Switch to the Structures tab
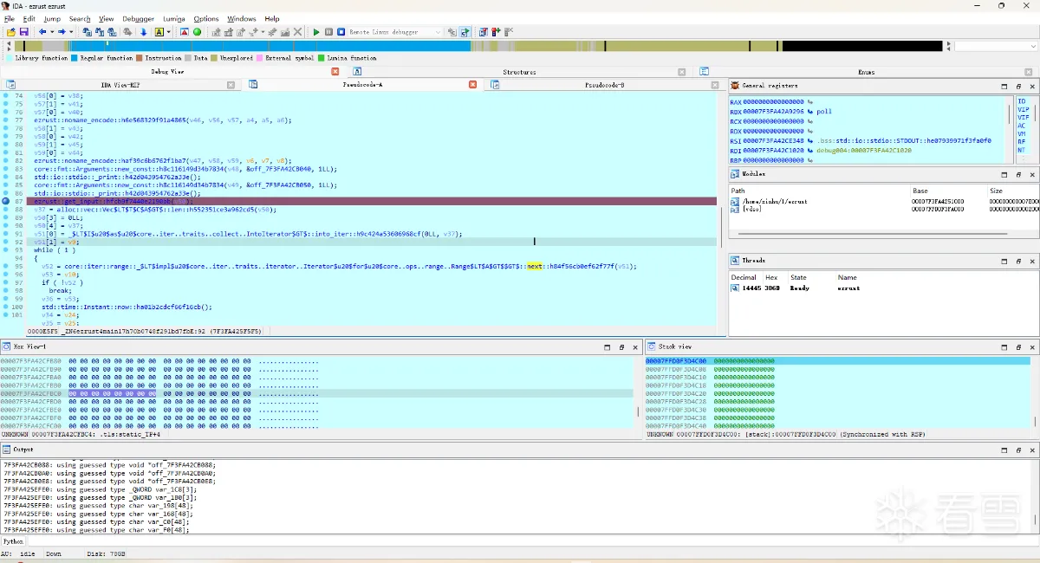1040x563 pixels. tap(519, 72)
